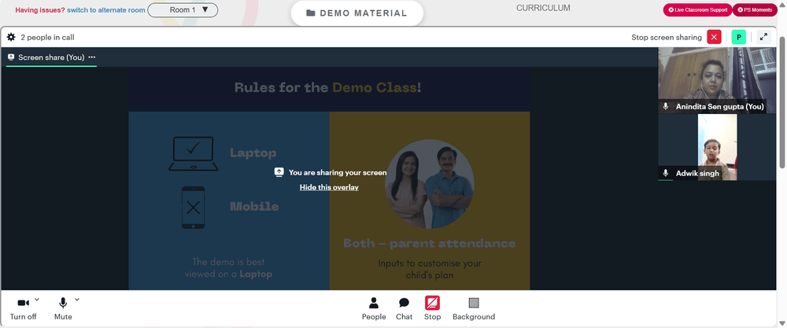Open the Demo Material folder
Screen dimensions: 787x328
(357, 13)
